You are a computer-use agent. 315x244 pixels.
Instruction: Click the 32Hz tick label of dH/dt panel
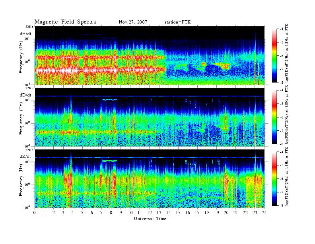29,27
